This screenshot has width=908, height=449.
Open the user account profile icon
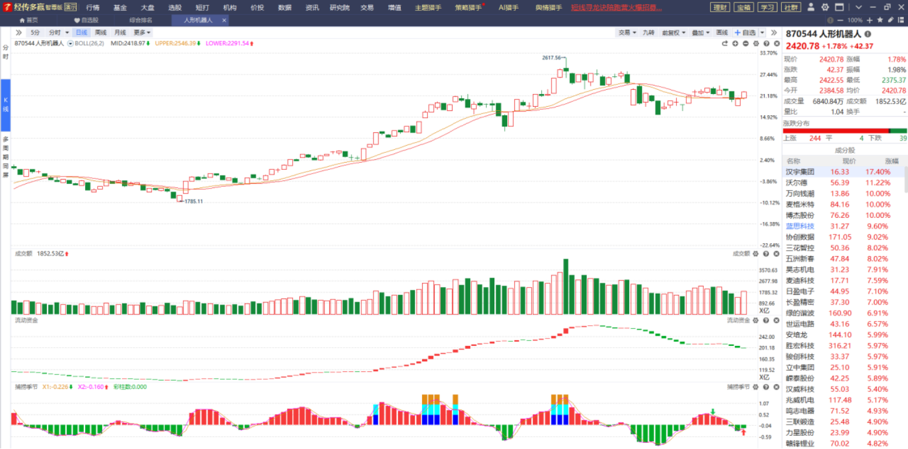pos(811,7)
